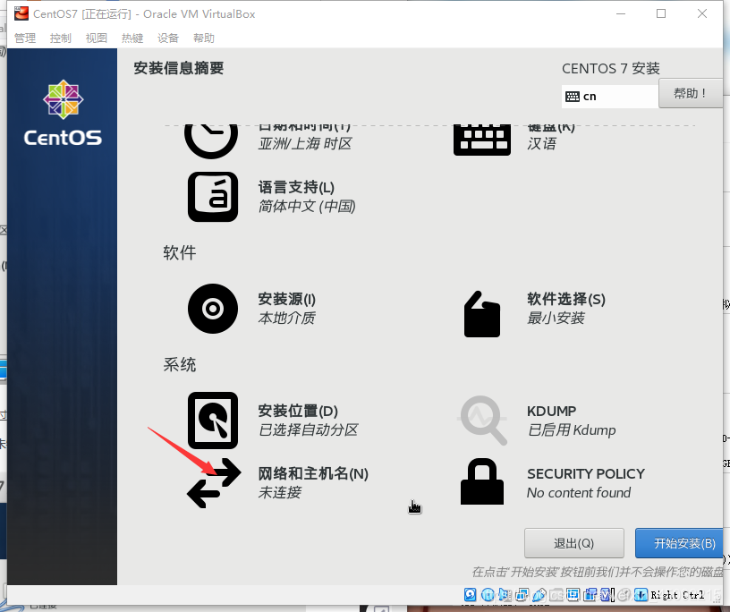Minimize the VirtualBox window
Image resolution: width=730 pixels, height=612 pixels.
tap(621, 13)
